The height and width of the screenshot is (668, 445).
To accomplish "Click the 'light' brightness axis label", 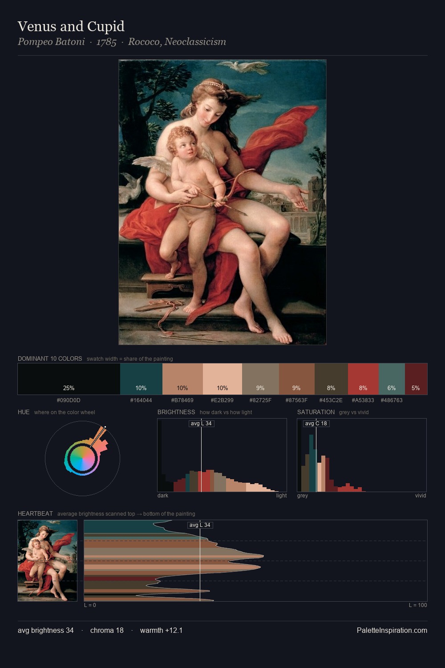I will coord(282,496).
